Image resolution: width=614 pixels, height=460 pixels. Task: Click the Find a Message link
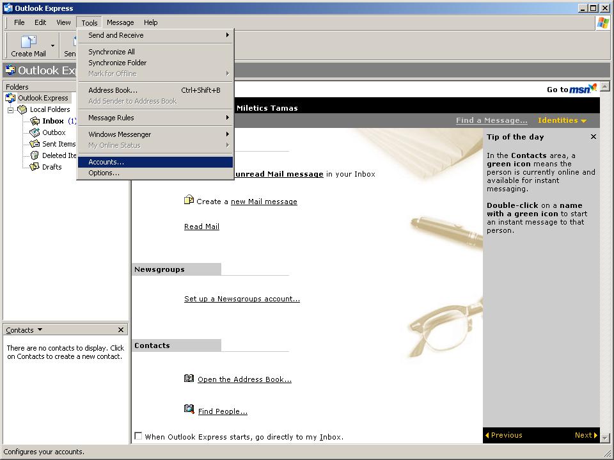pyautogui.click(x=491, y=120)
